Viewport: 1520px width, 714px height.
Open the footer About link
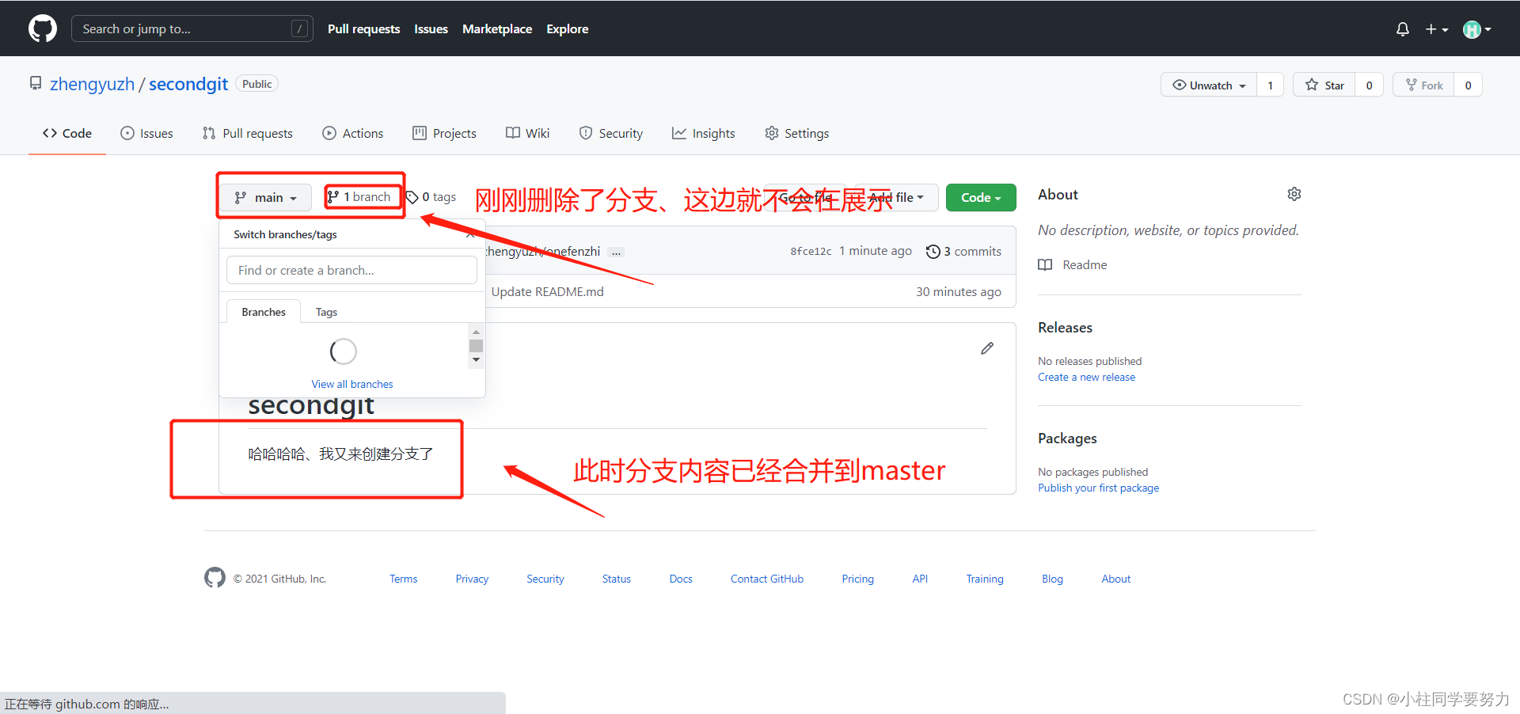point(1116,579)
